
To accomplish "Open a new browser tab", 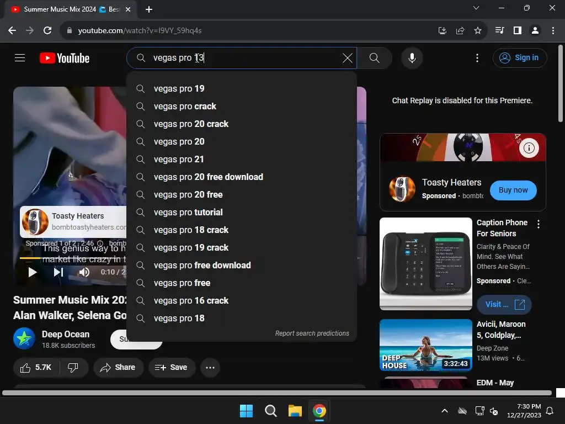I will coord(149,9).
